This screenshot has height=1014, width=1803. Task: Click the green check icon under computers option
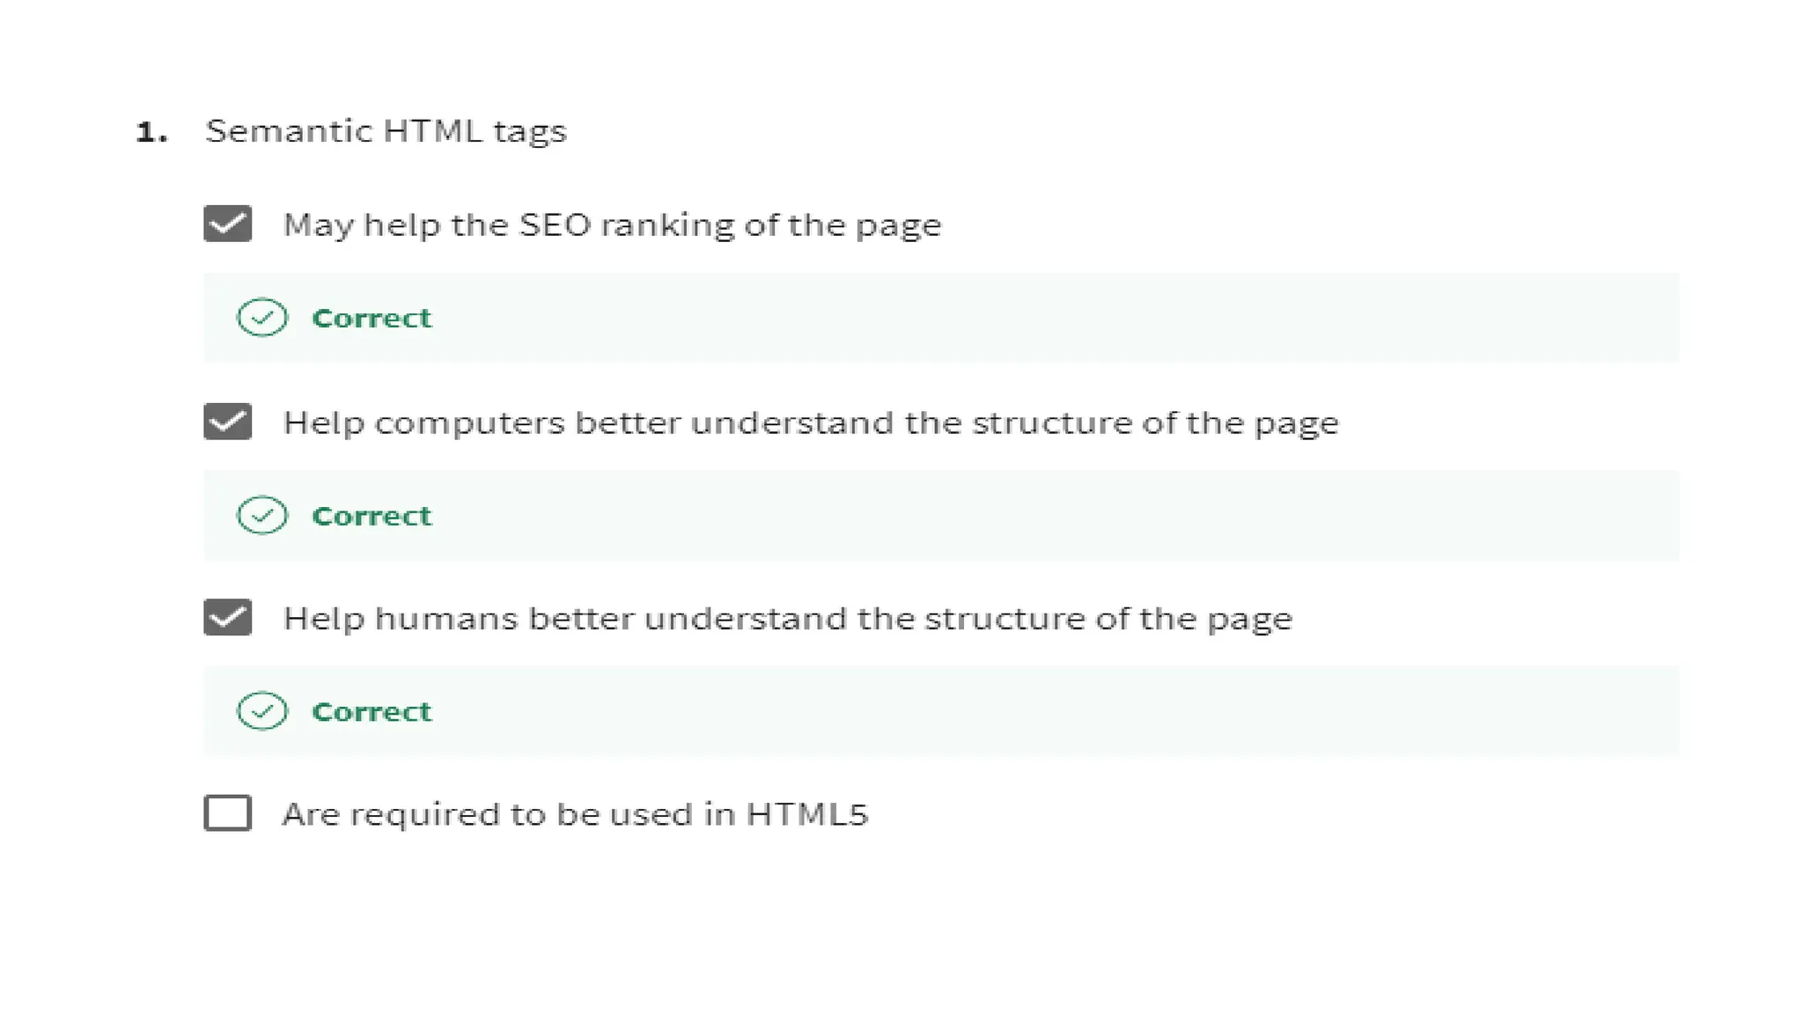[x=262, y=516]
